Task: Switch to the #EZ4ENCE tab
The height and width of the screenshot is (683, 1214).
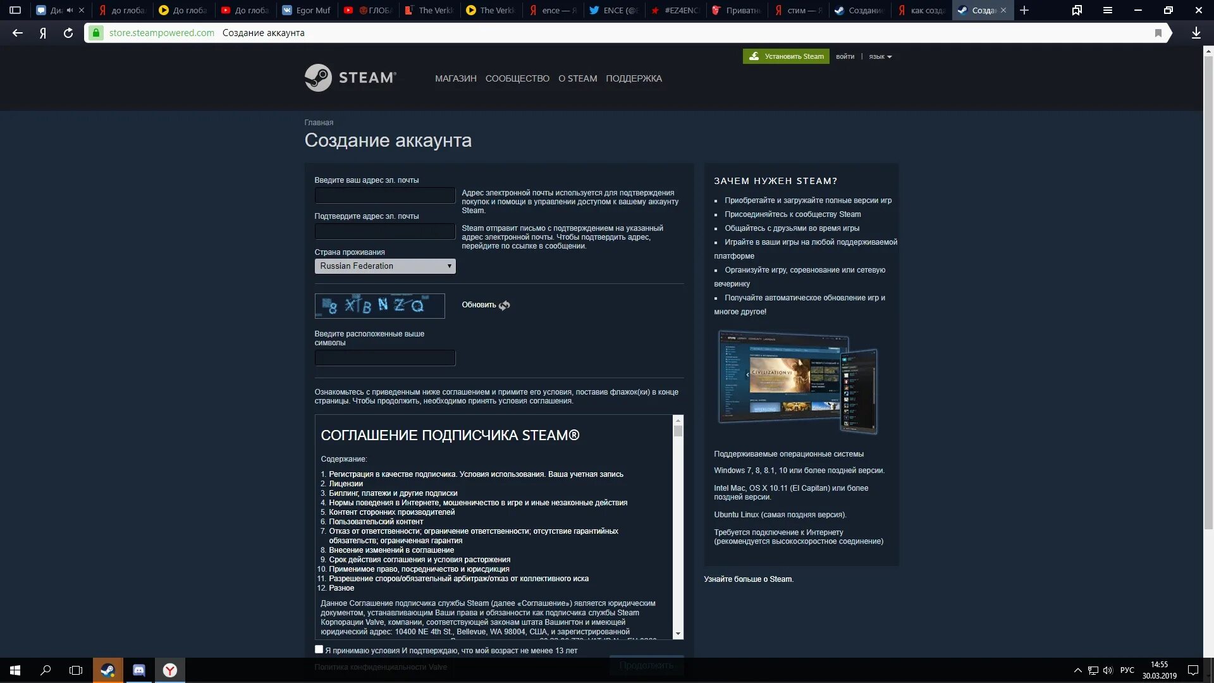Action: pyautogui.click(x=675, y=10)
